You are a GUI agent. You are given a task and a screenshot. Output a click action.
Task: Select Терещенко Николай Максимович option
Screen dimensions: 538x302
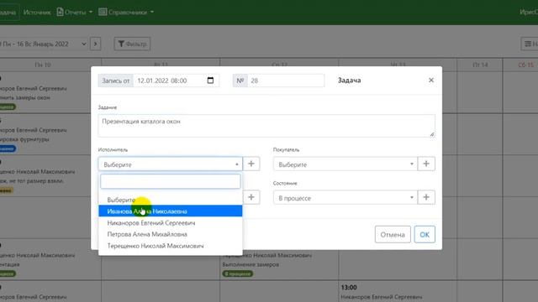point(171,246)
